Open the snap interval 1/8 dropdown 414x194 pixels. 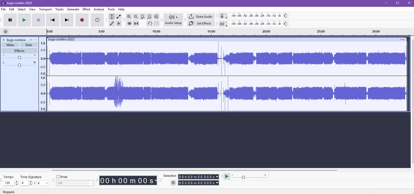pos(75,183)
